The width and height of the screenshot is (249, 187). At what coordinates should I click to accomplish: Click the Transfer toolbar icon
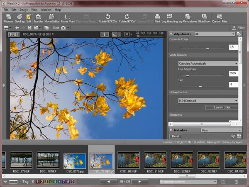[38, 18]
